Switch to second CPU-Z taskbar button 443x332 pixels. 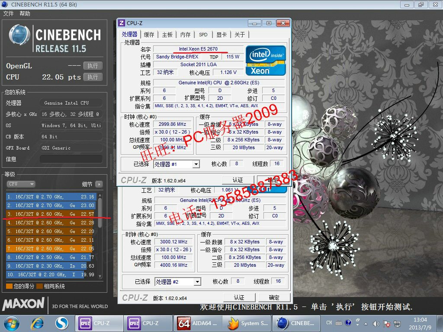[x=148, y=323]
